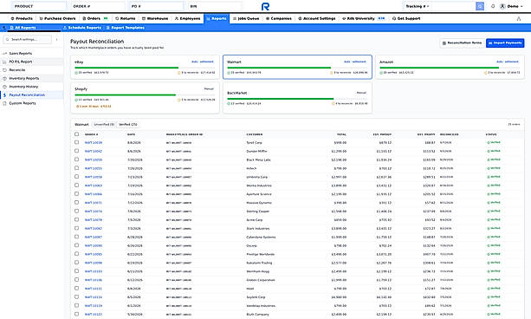Click the ORDER # search field
Image resolution: width=531 pixels, height=319 pixels.
98,6
